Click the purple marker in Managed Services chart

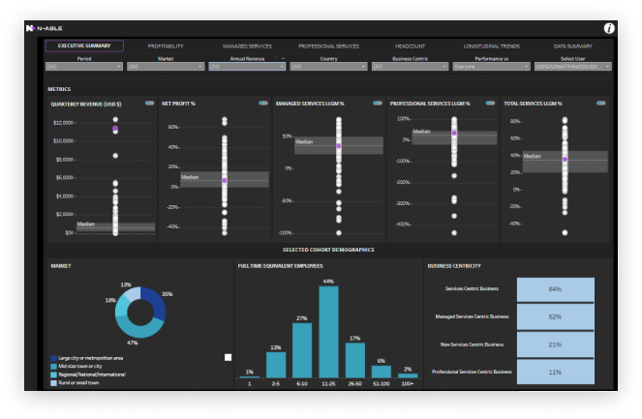coord(339,146)
